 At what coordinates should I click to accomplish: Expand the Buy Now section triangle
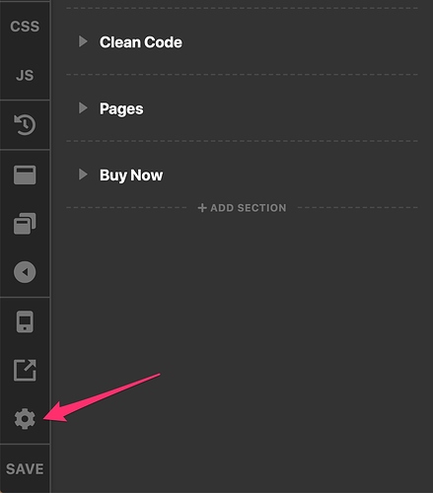pyautogui.click(x=83, y=175)
